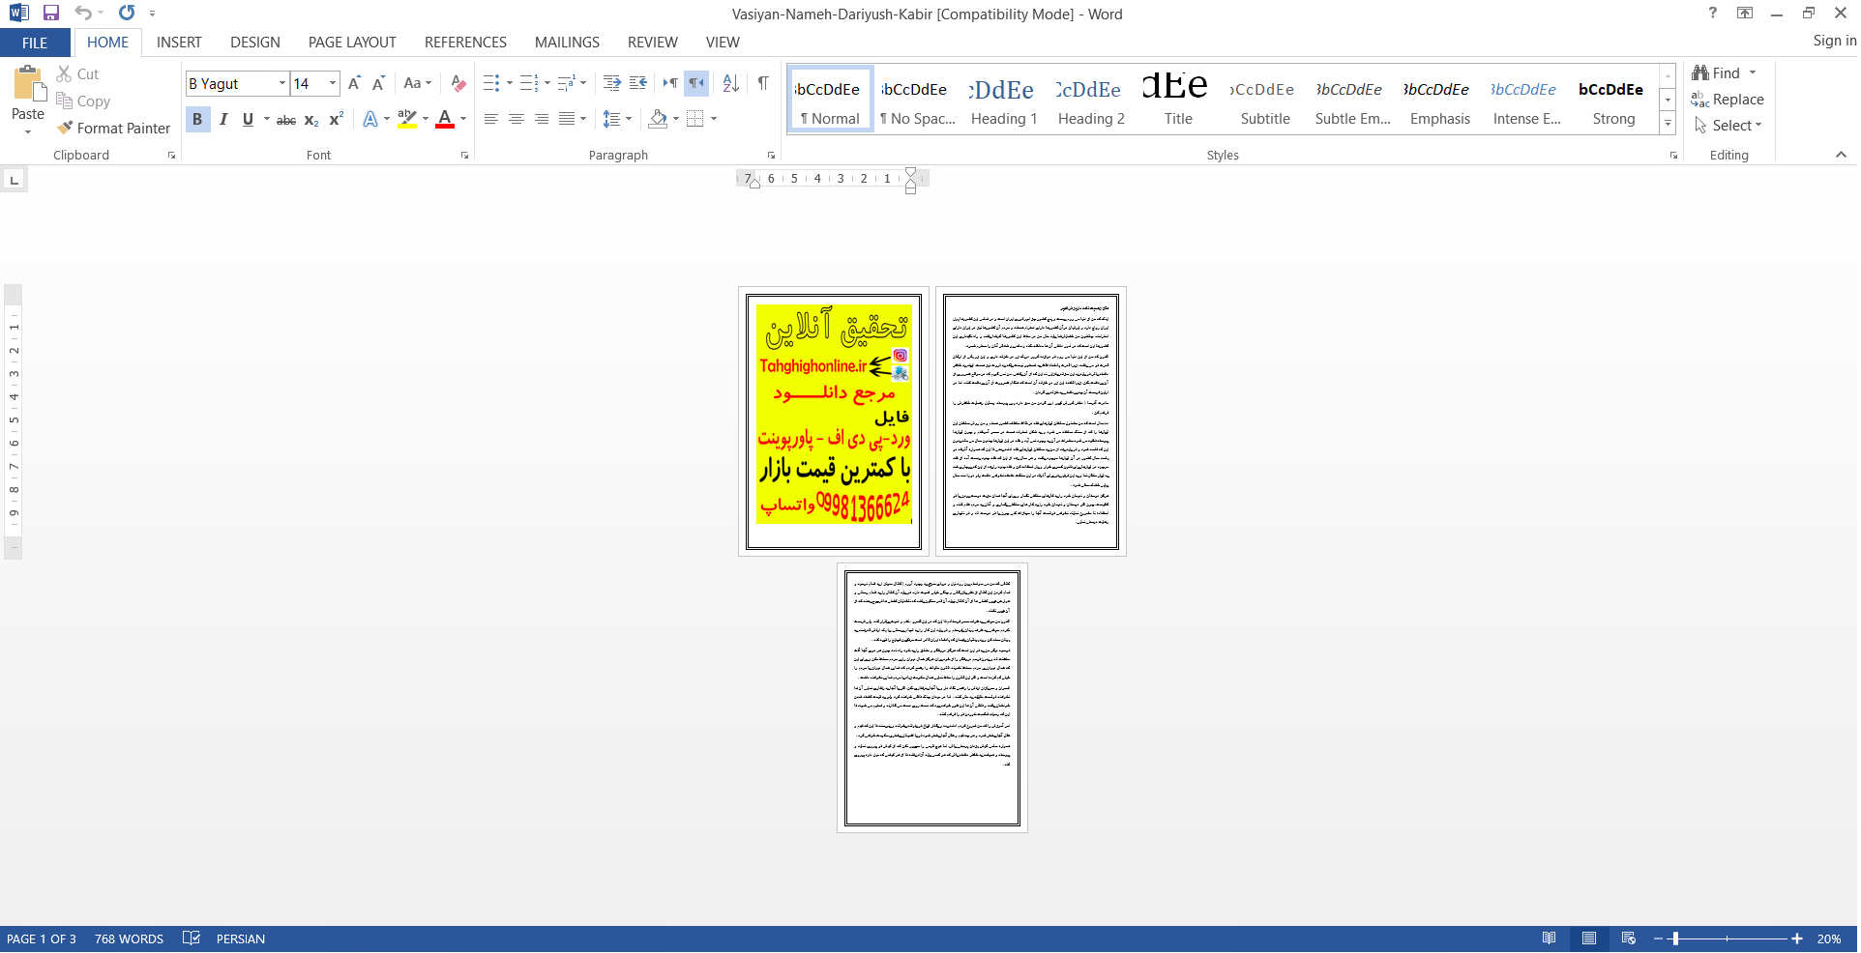Switch to Read Mode view in status bar

(x=1549, y=939)
